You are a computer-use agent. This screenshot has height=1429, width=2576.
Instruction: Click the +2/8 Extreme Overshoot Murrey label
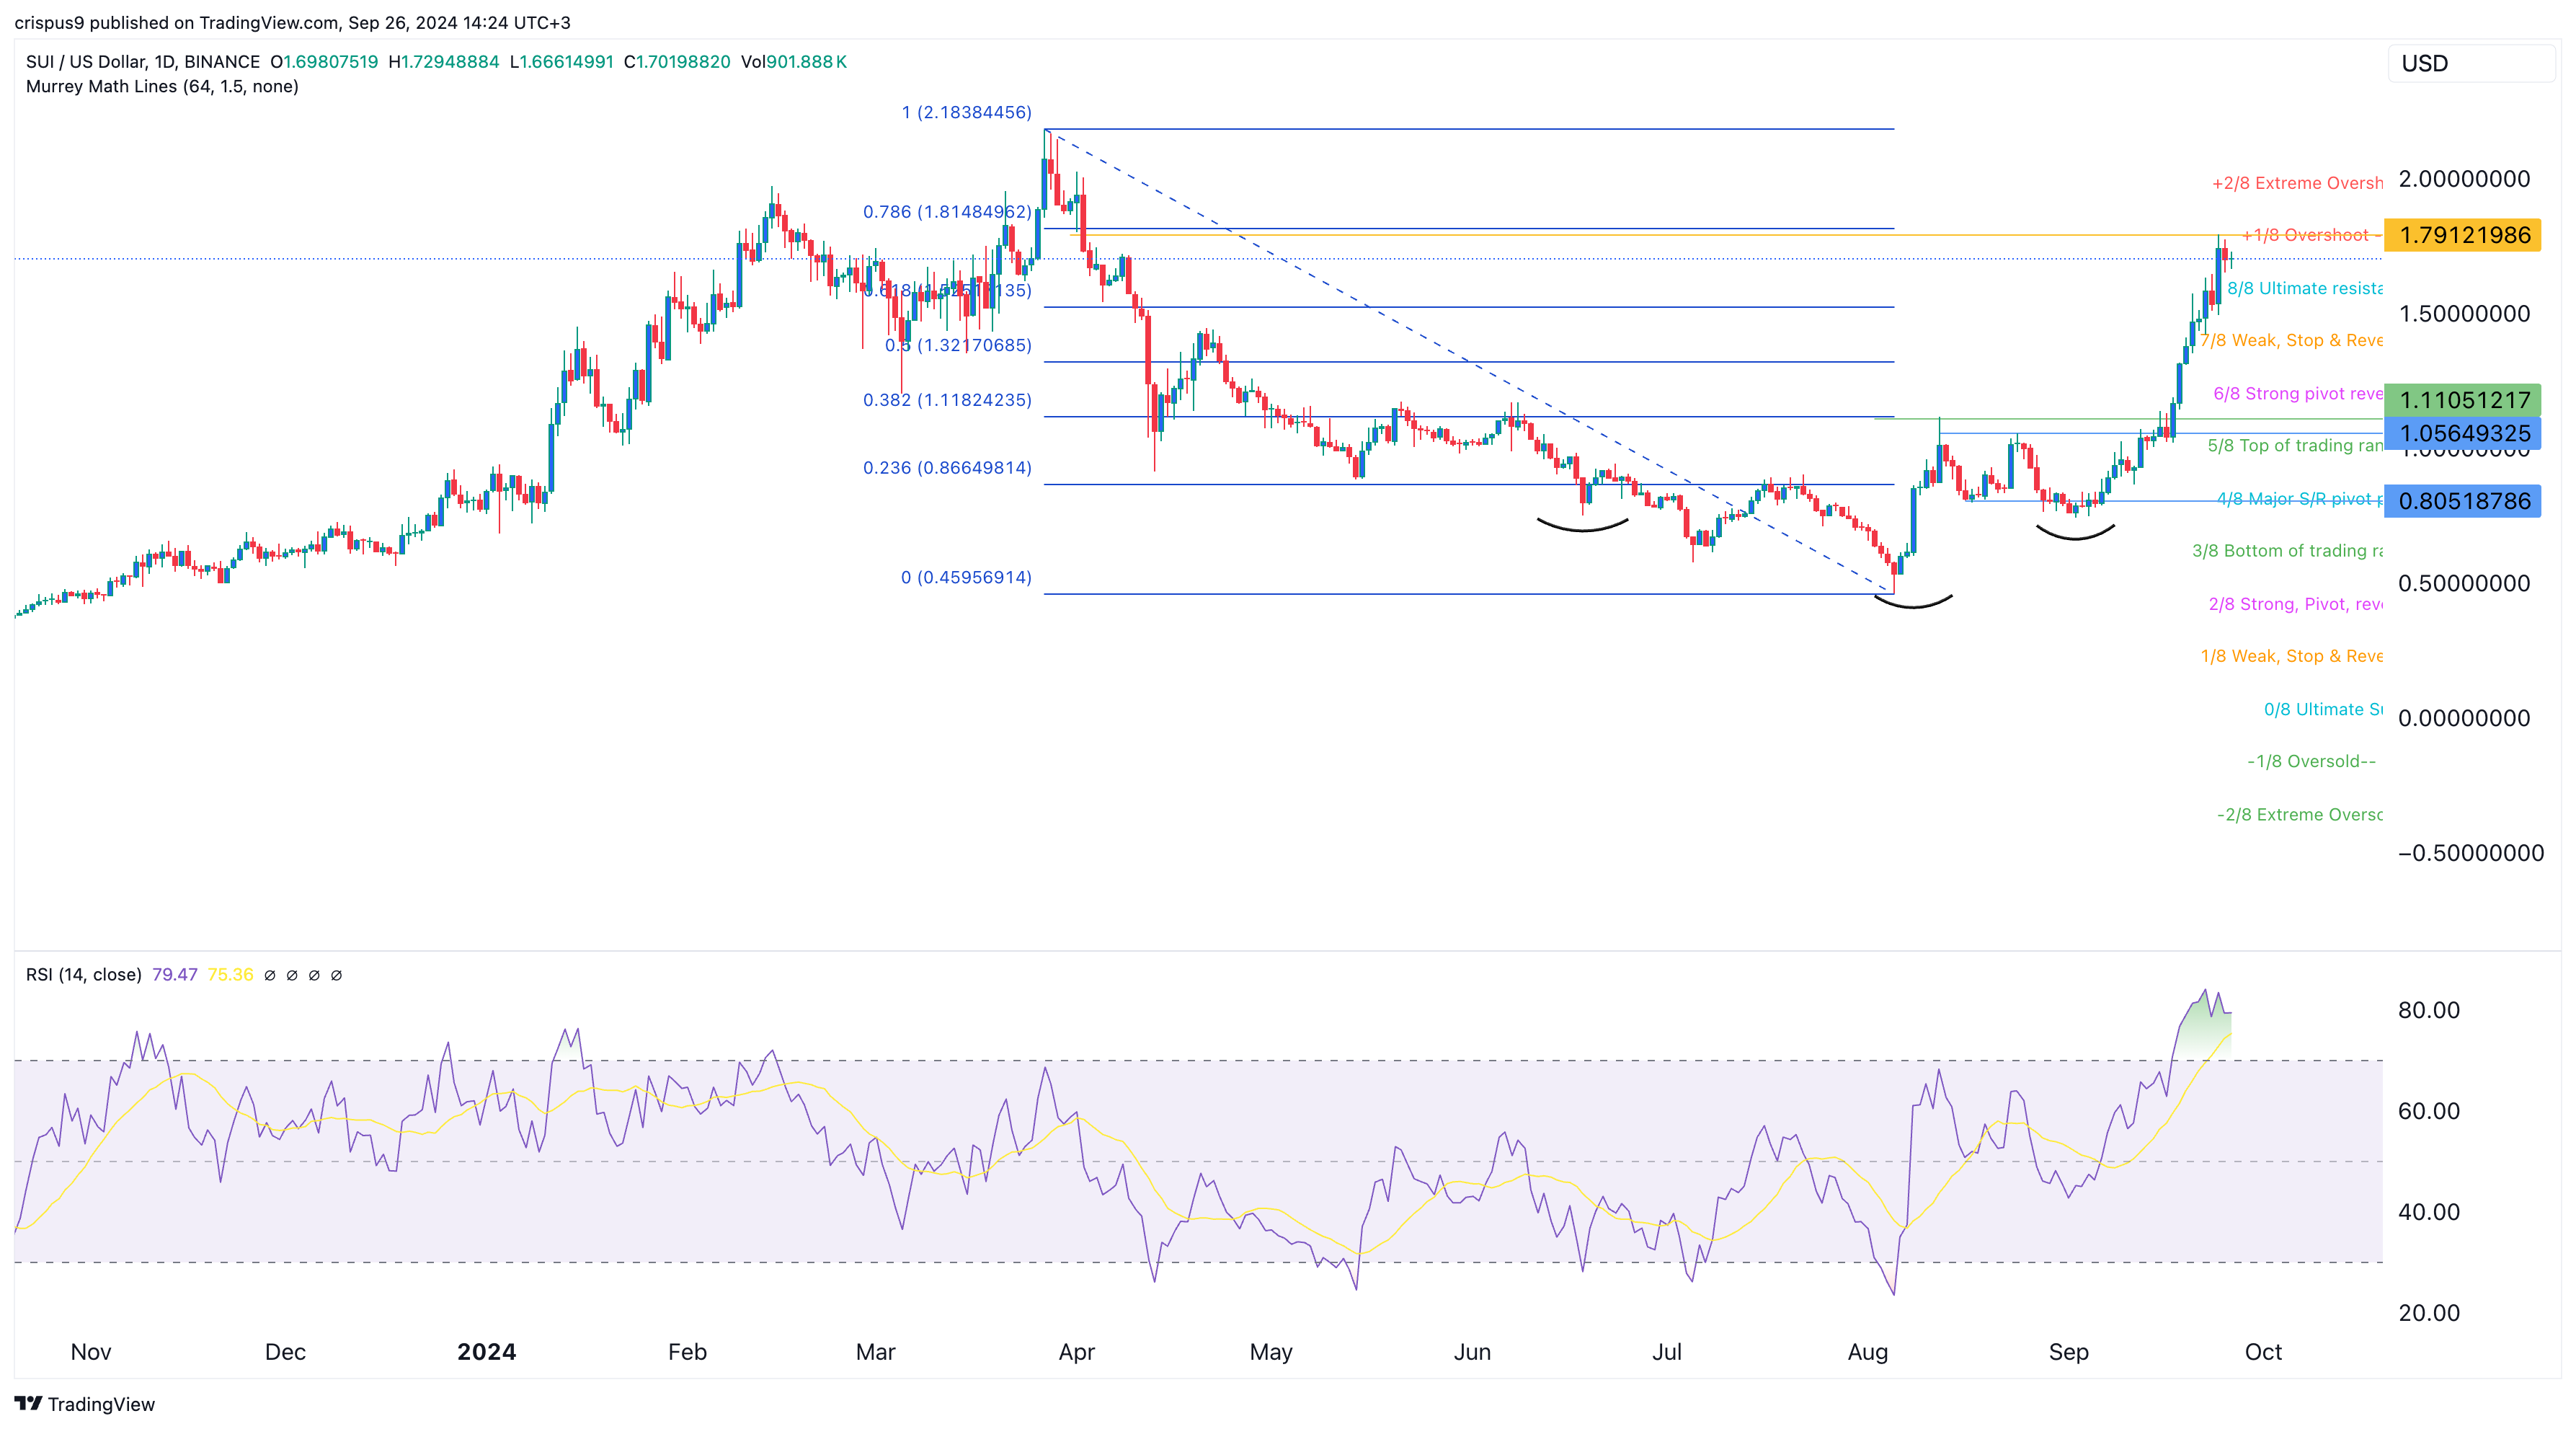coord(2297,183)
